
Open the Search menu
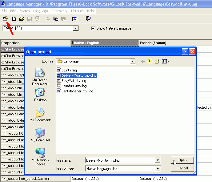tap(25, 11)
